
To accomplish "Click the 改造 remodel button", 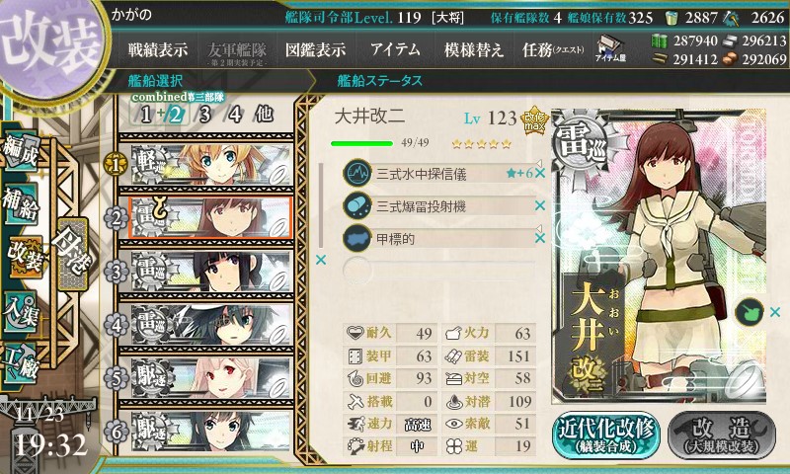I will (722, 434).
